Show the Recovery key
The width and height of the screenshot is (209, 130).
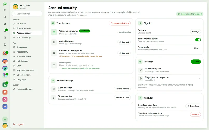tap(197, 48)
